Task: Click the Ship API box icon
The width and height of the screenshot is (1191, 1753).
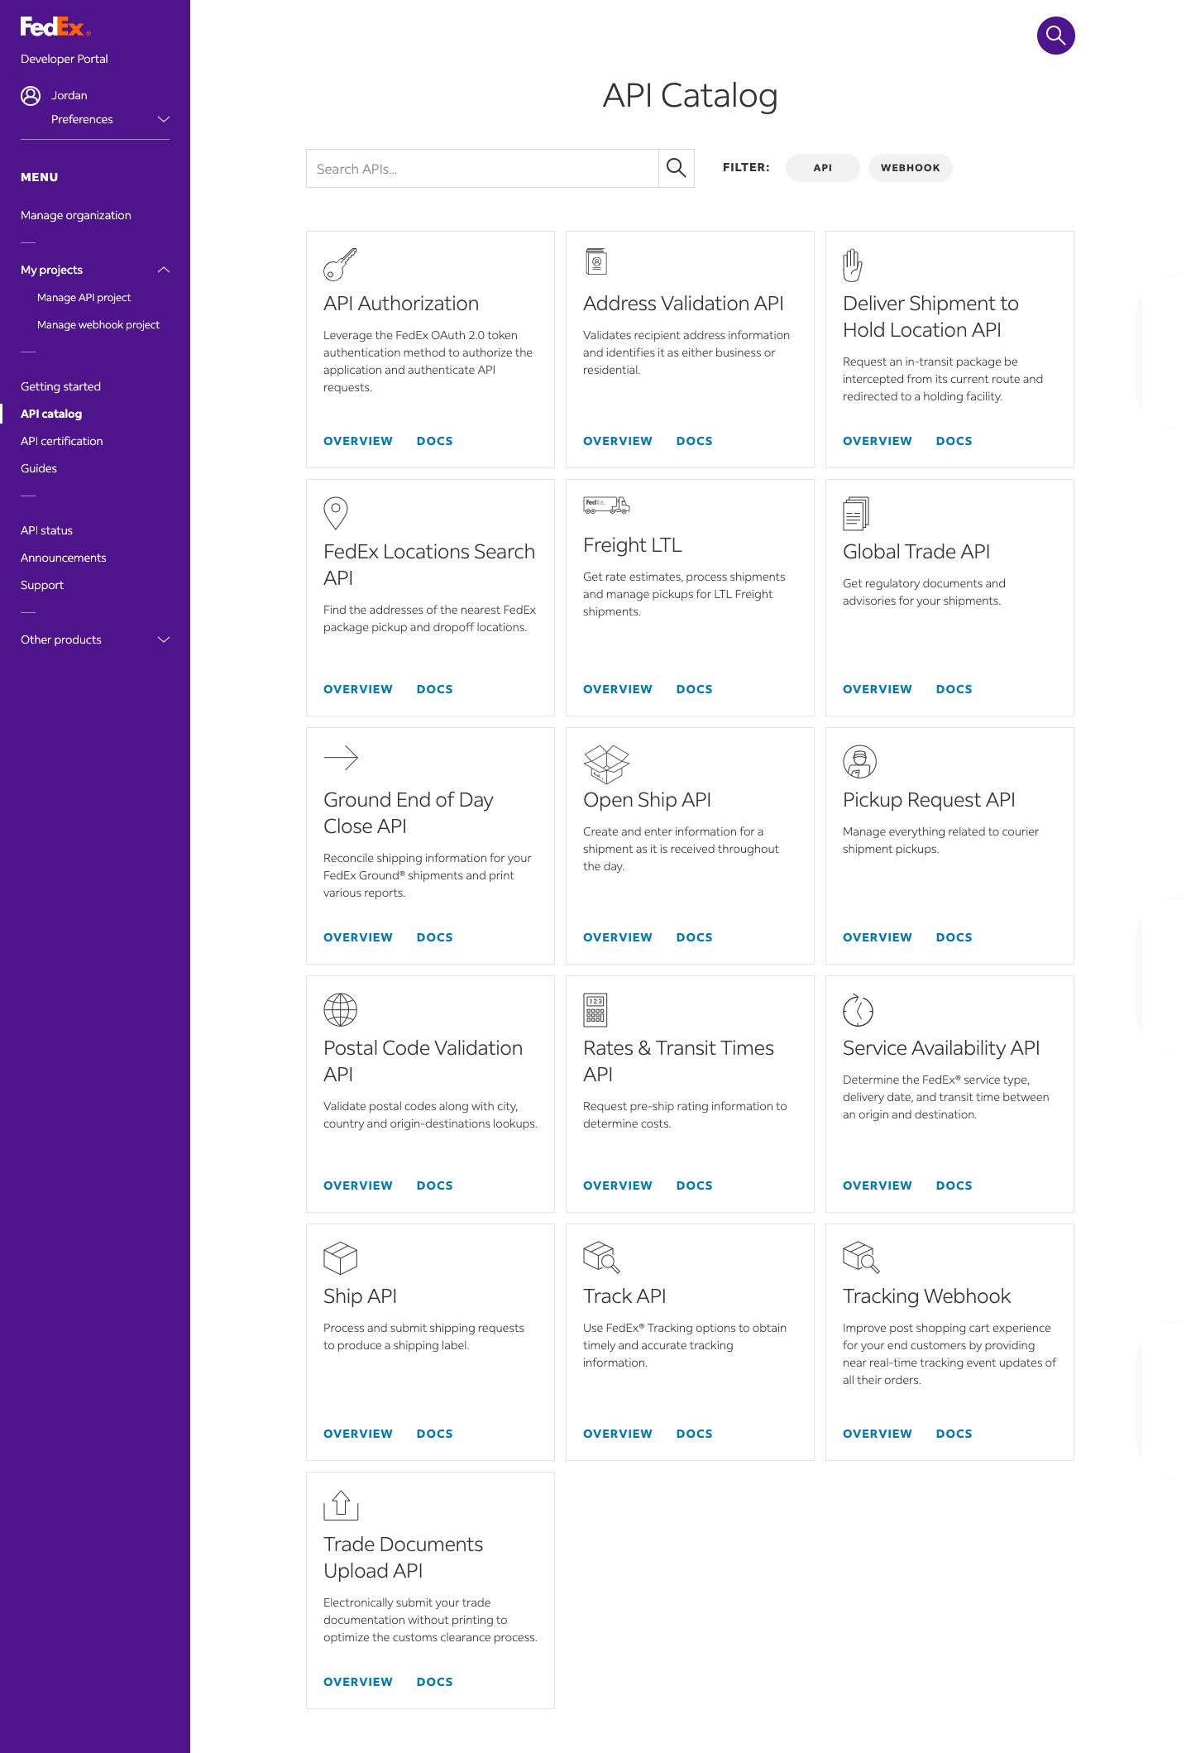Action: [x=340, y=1257]
